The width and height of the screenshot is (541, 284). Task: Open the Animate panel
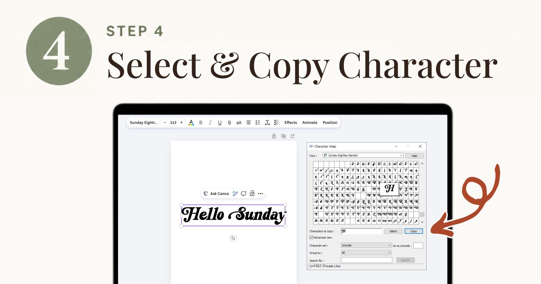point(310,123)
